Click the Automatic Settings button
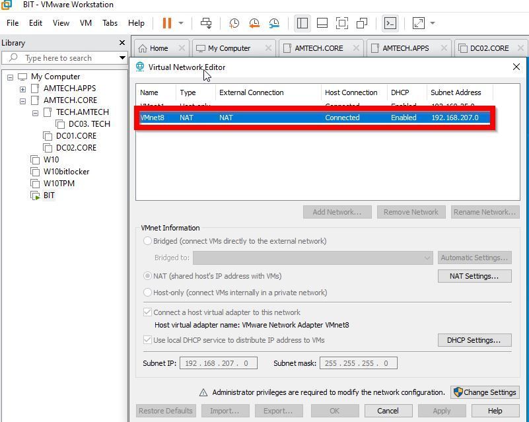Image resolution: width=529 pixels, height=422 pixels. tap(474, 258)
